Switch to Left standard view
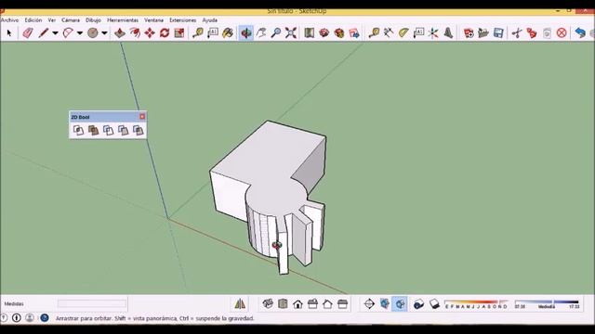This screenshot has width=595, height=334. [x=343, y=303]
